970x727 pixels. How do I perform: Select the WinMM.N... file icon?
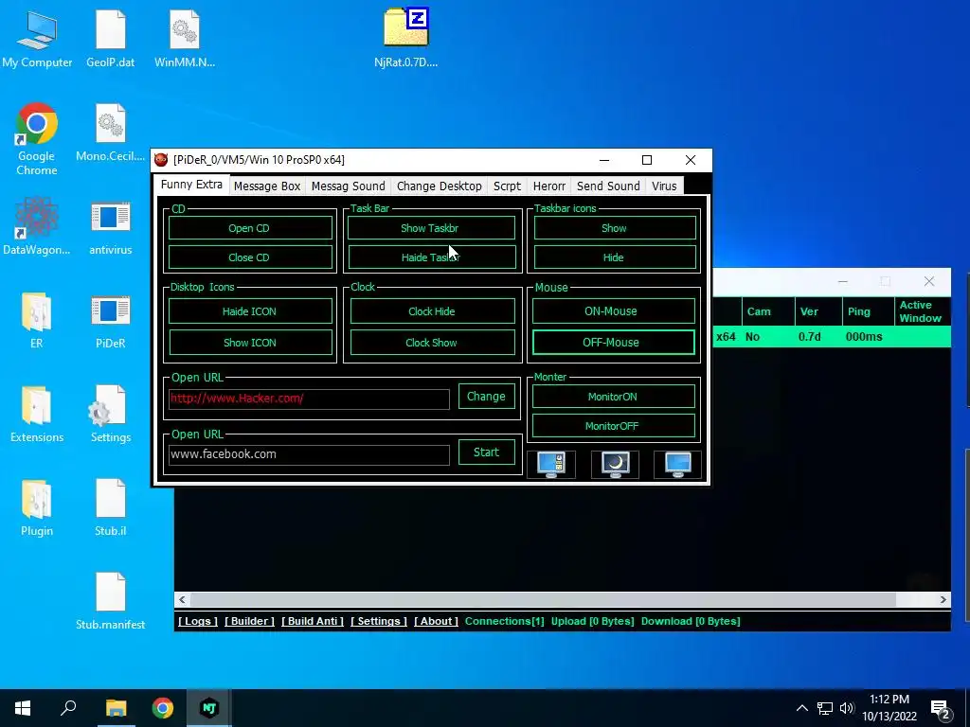pyautogui.click(x=185, y=39)
